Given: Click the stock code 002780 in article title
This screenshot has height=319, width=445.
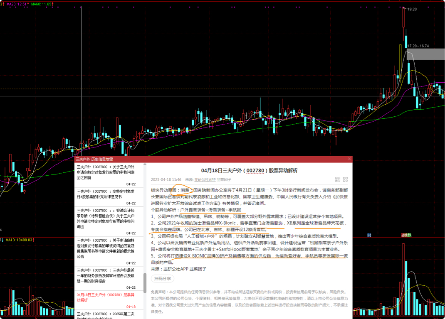Looking at the screenshot, I should [x=255, y=171].
